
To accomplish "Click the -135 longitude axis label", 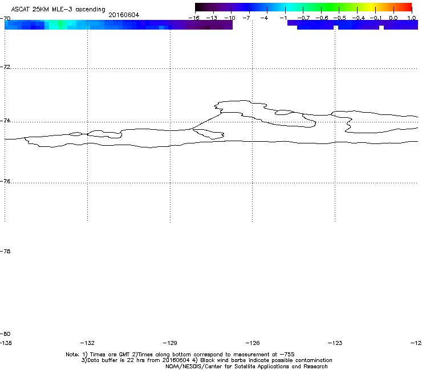I will tap(6, 343).
